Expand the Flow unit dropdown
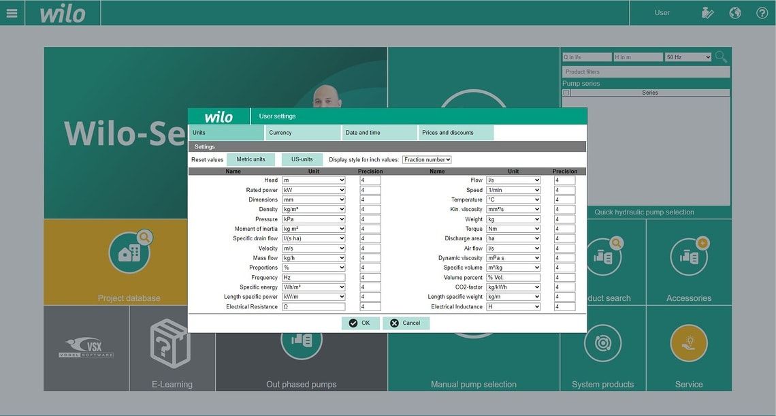The image size is (776, 416). point(513,180)
